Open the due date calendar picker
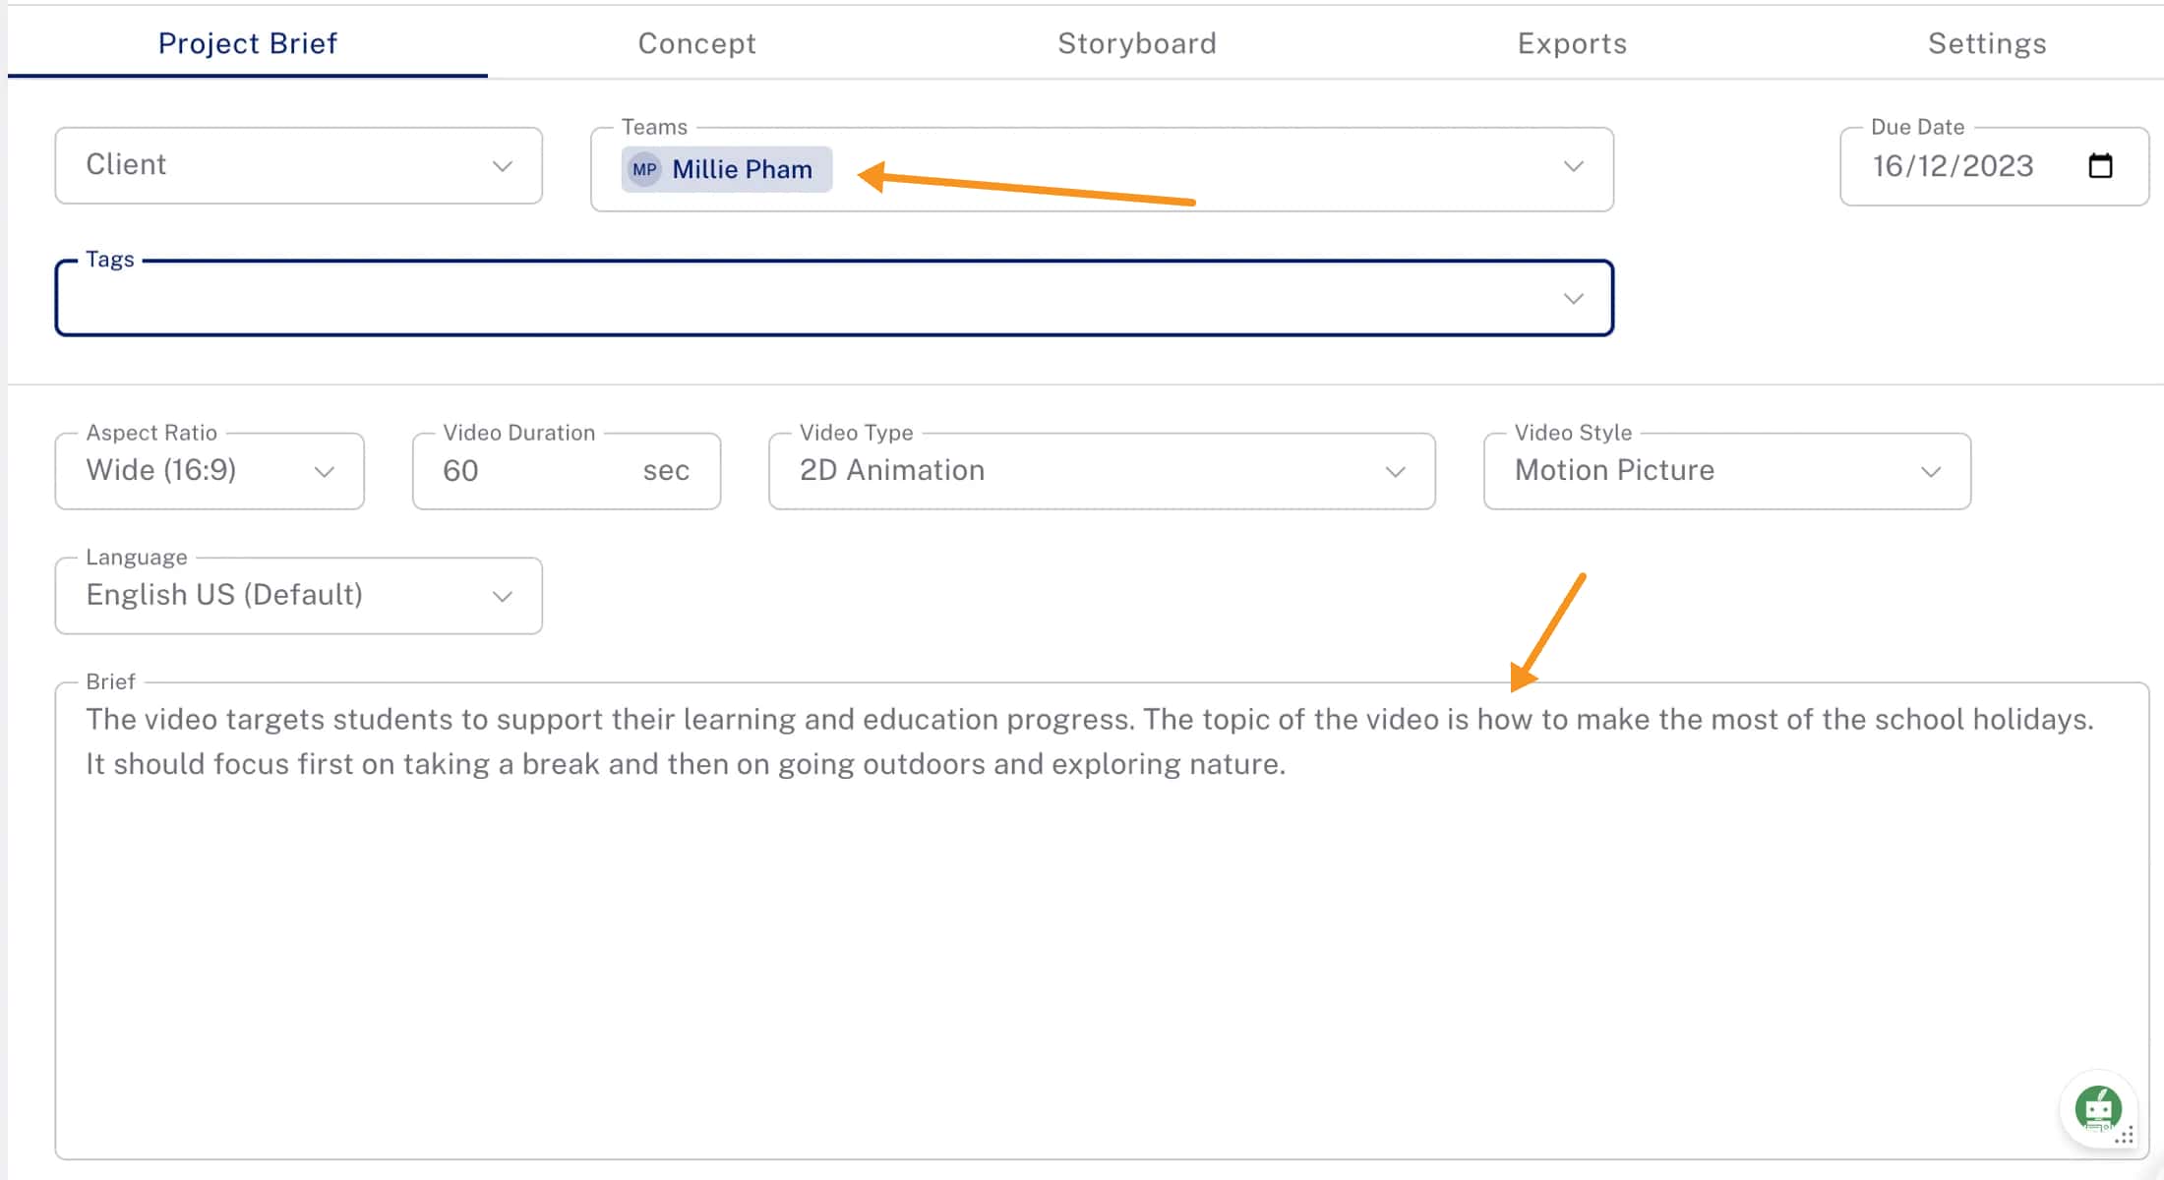 coord(2101,165)
